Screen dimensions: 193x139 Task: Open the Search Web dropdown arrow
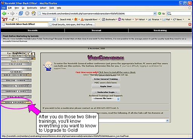click(72, 20)
